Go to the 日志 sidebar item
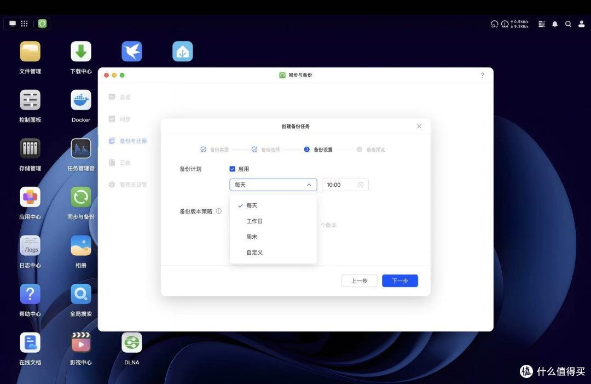591x384 pixels. 120,163
